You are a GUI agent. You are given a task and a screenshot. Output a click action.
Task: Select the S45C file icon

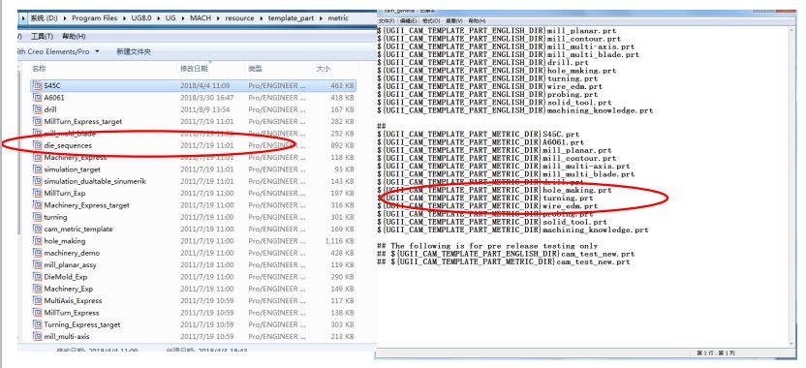(37, 85)
